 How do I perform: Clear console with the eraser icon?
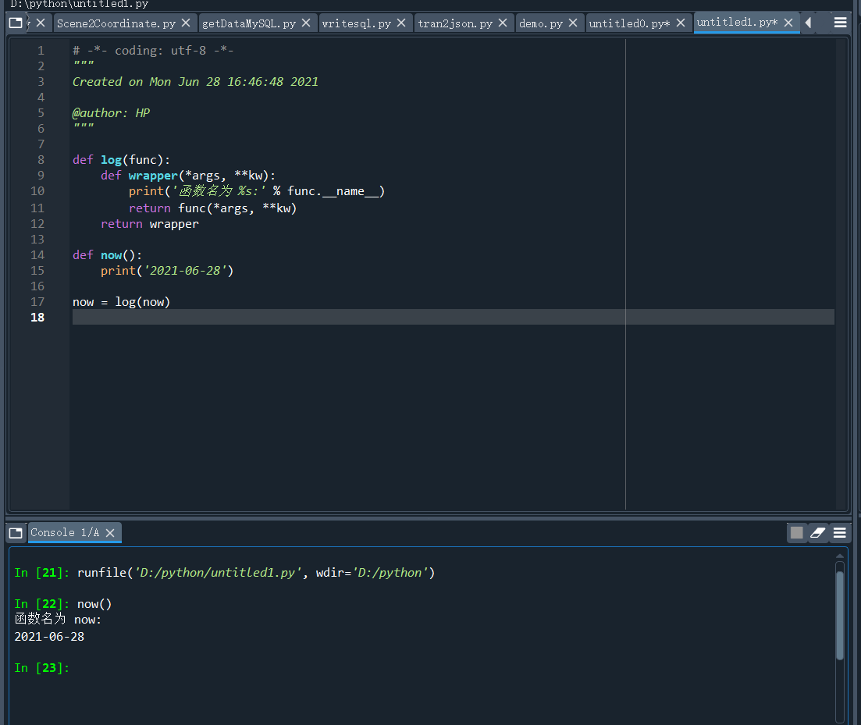pyautogui.click(x=817, y=532)
